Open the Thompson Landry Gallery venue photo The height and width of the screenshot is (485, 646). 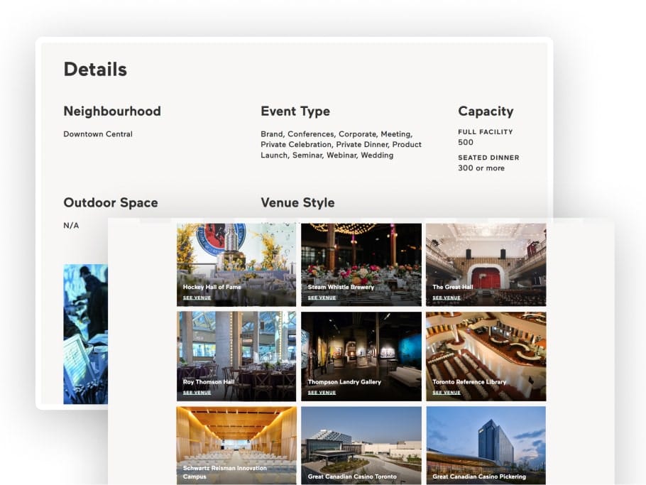361,356
